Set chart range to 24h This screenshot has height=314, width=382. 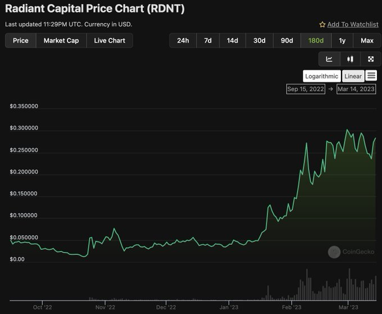click(183, 41)
